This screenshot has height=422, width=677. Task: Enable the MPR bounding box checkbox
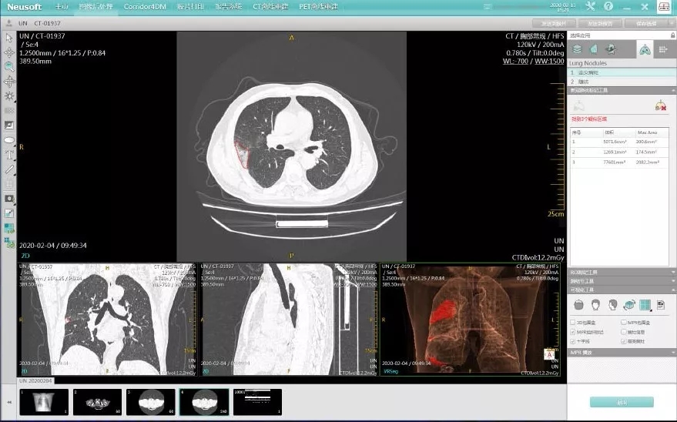624,323
